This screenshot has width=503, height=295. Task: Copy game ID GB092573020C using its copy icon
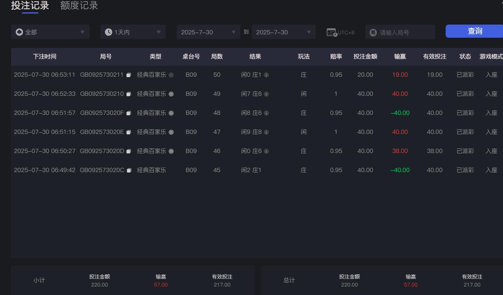[x=129, y=170]
